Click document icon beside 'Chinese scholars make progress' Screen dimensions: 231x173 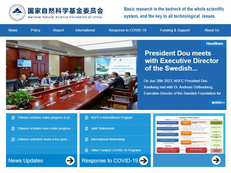click(x=13, y=118)
